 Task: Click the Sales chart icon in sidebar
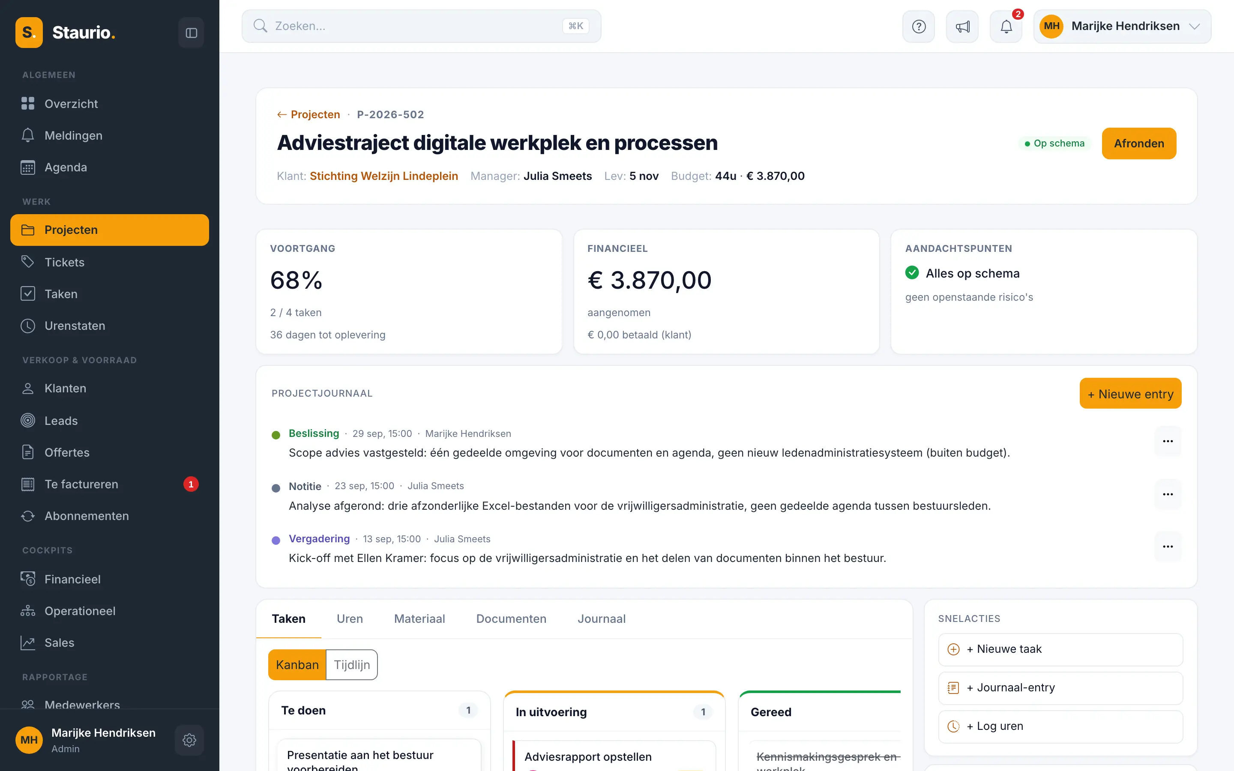tap(28, 643)
